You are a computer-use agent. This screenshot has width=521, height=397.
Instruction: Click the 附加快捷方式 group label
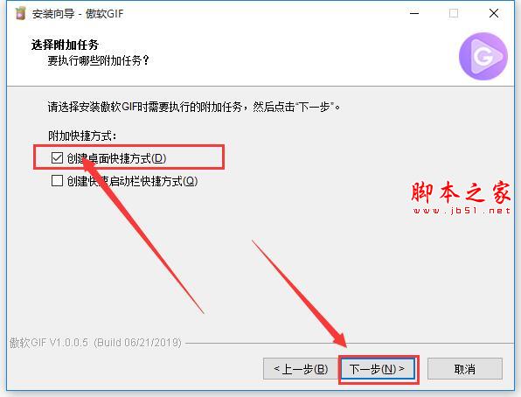pos(82,136)
